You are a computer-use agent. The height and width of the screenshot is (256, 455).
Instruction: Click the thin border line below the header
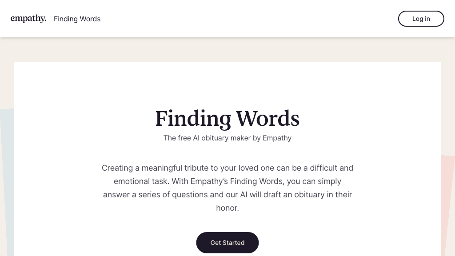pyautogui.click(x=227, y=37)
